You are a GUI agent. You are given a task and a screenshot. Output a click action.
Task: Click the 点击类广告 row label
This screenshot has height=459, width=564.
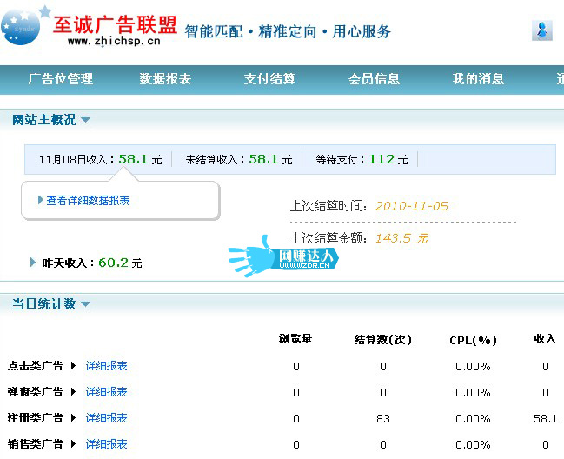coord(36,366)
